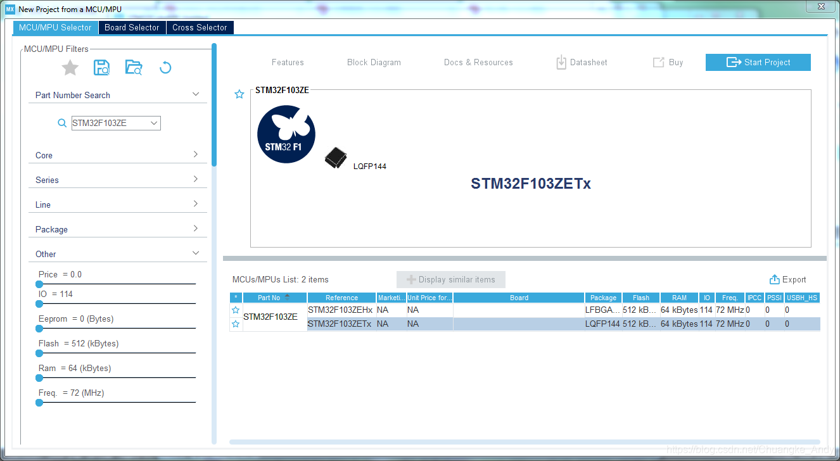Mark STM32F103ZEHx row as favorite

(236, 310)
